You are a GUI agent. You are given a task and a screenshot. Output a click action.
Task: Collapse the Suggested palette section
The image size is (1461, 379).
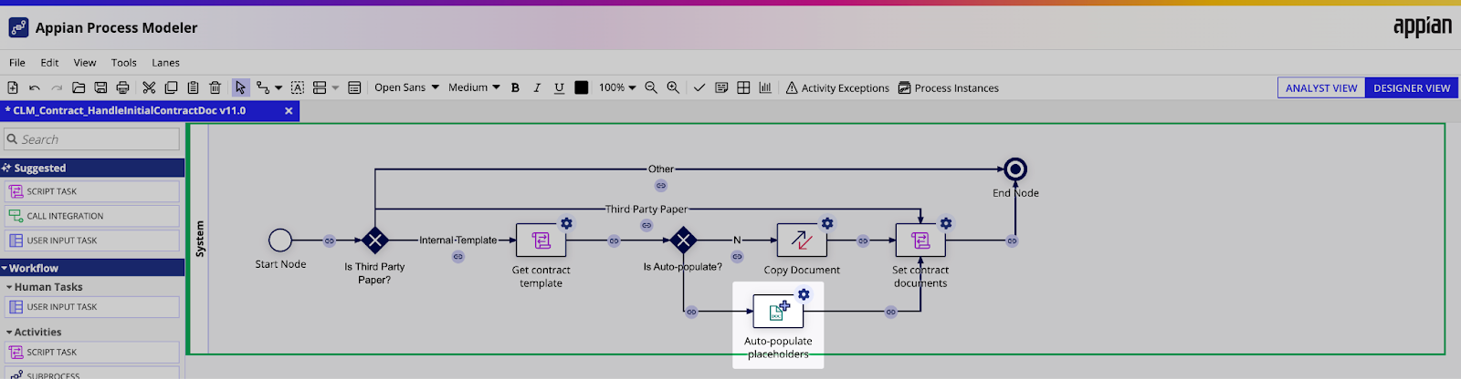coord(92,168)
